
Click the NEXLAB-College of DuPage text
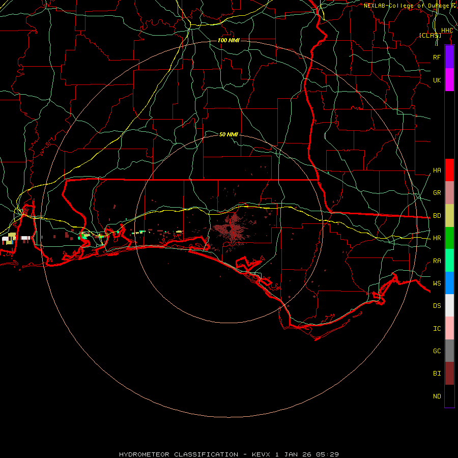pos(406,6)
